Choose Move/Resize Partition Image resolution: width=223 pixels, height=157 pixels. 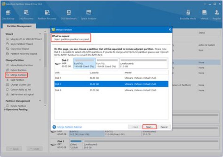point(22,65)
